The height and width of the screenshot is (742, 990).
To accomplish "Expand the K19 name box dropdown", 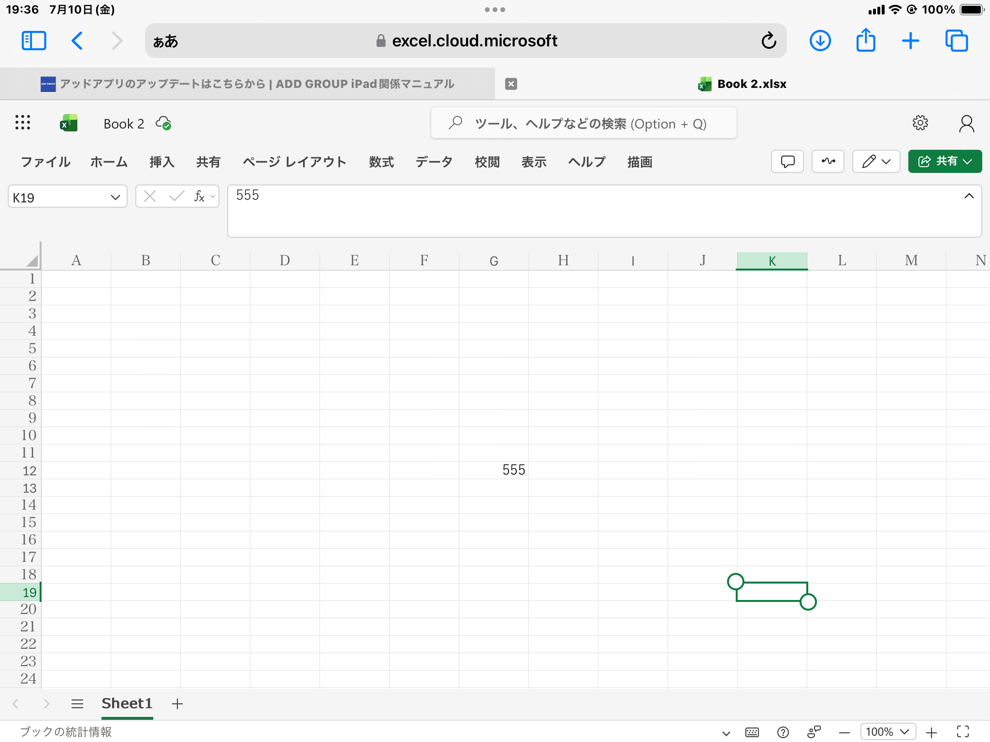I will pos(115,197).
